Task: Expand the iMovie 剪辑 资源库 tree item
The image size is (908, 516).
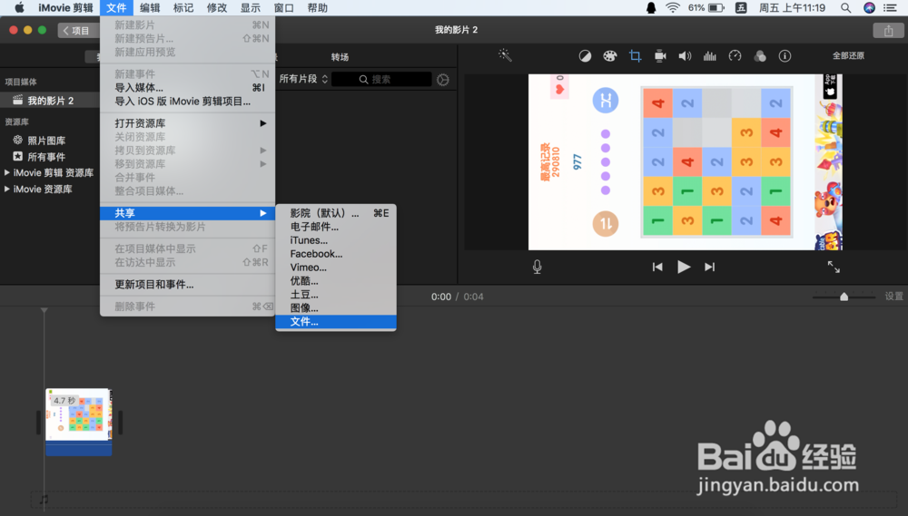Action: coord(7,172)
